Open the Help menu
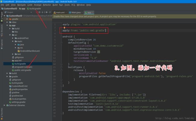The width and height of the screenshot is (196, 121). (88, 5)
